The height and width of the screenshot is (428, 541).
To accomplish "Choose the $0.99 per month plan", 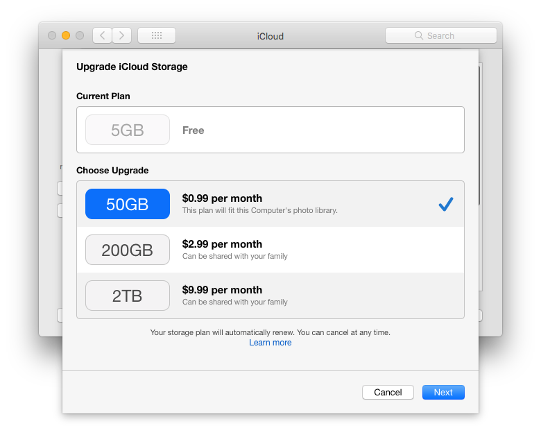I will [x=222, y=198].
